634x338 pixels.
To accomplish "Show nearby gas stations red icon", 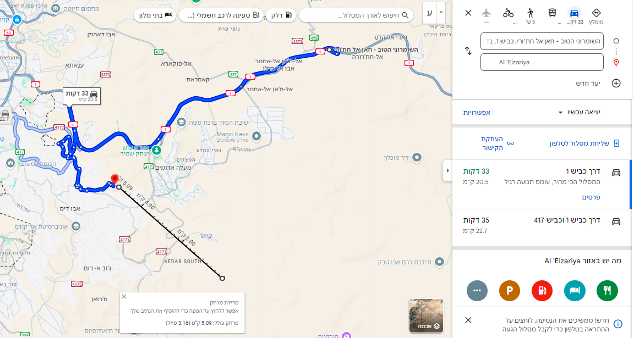I will [x=542, y=290].
